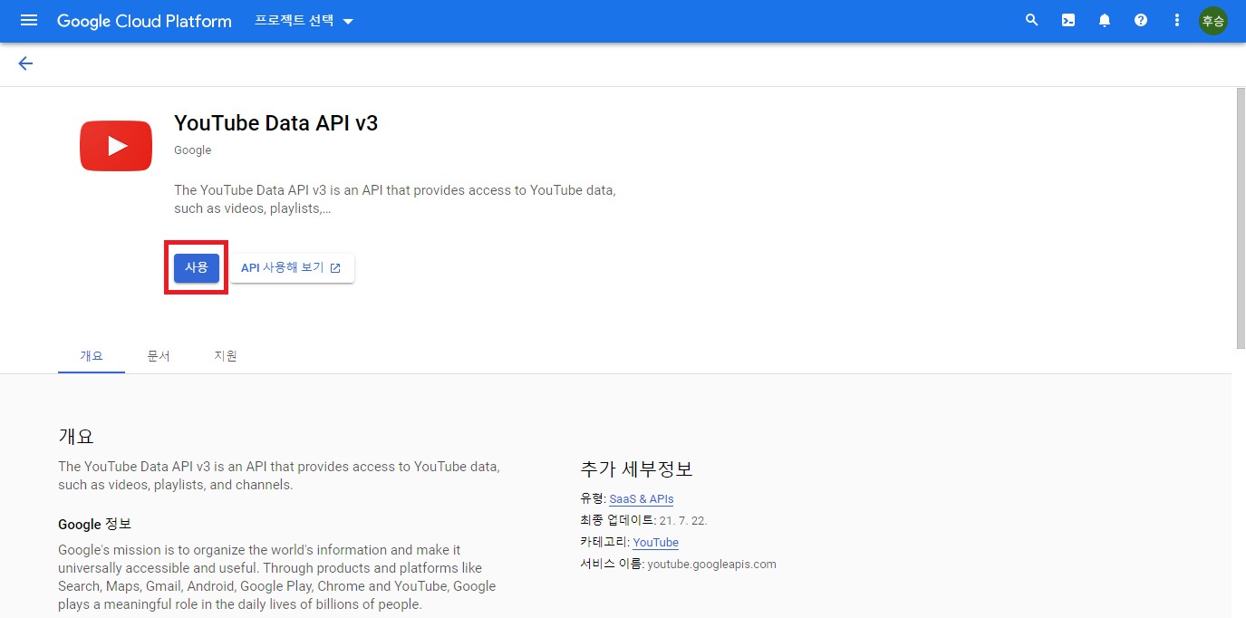Activate the Cloud Shell icon
1246x618 pixels.
(1068, 20)
